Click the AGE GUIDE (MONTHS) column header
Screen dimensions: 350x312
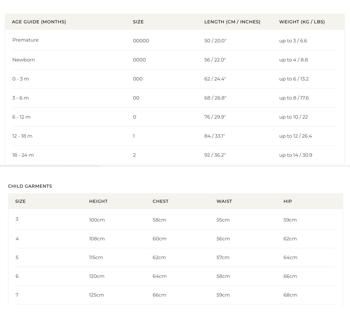click(x=39, y=22)
